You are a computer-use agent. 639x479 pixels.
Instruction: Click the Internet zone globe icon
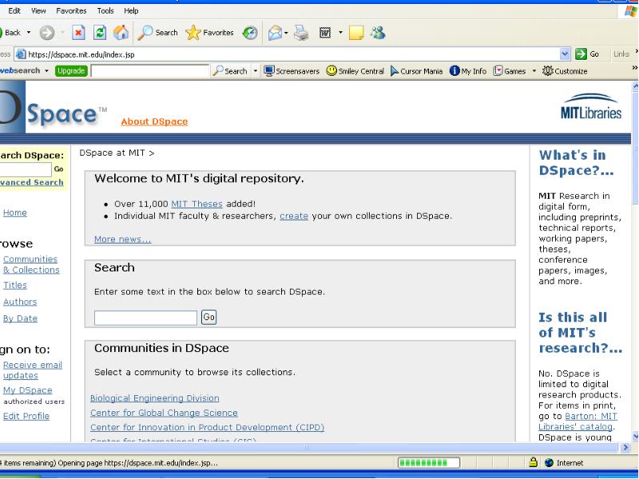549,463
